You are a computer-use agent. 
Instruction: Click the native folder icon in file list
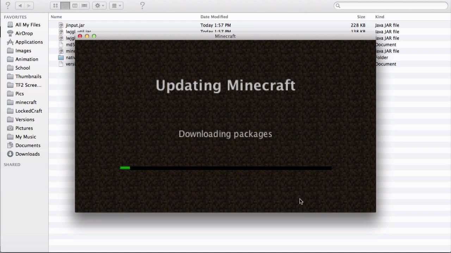(61, 58)
